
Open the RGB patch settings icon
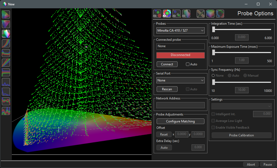pos(157,13)
